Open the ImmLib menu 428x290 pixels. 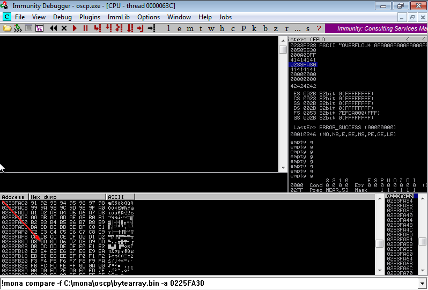point(119,17)
